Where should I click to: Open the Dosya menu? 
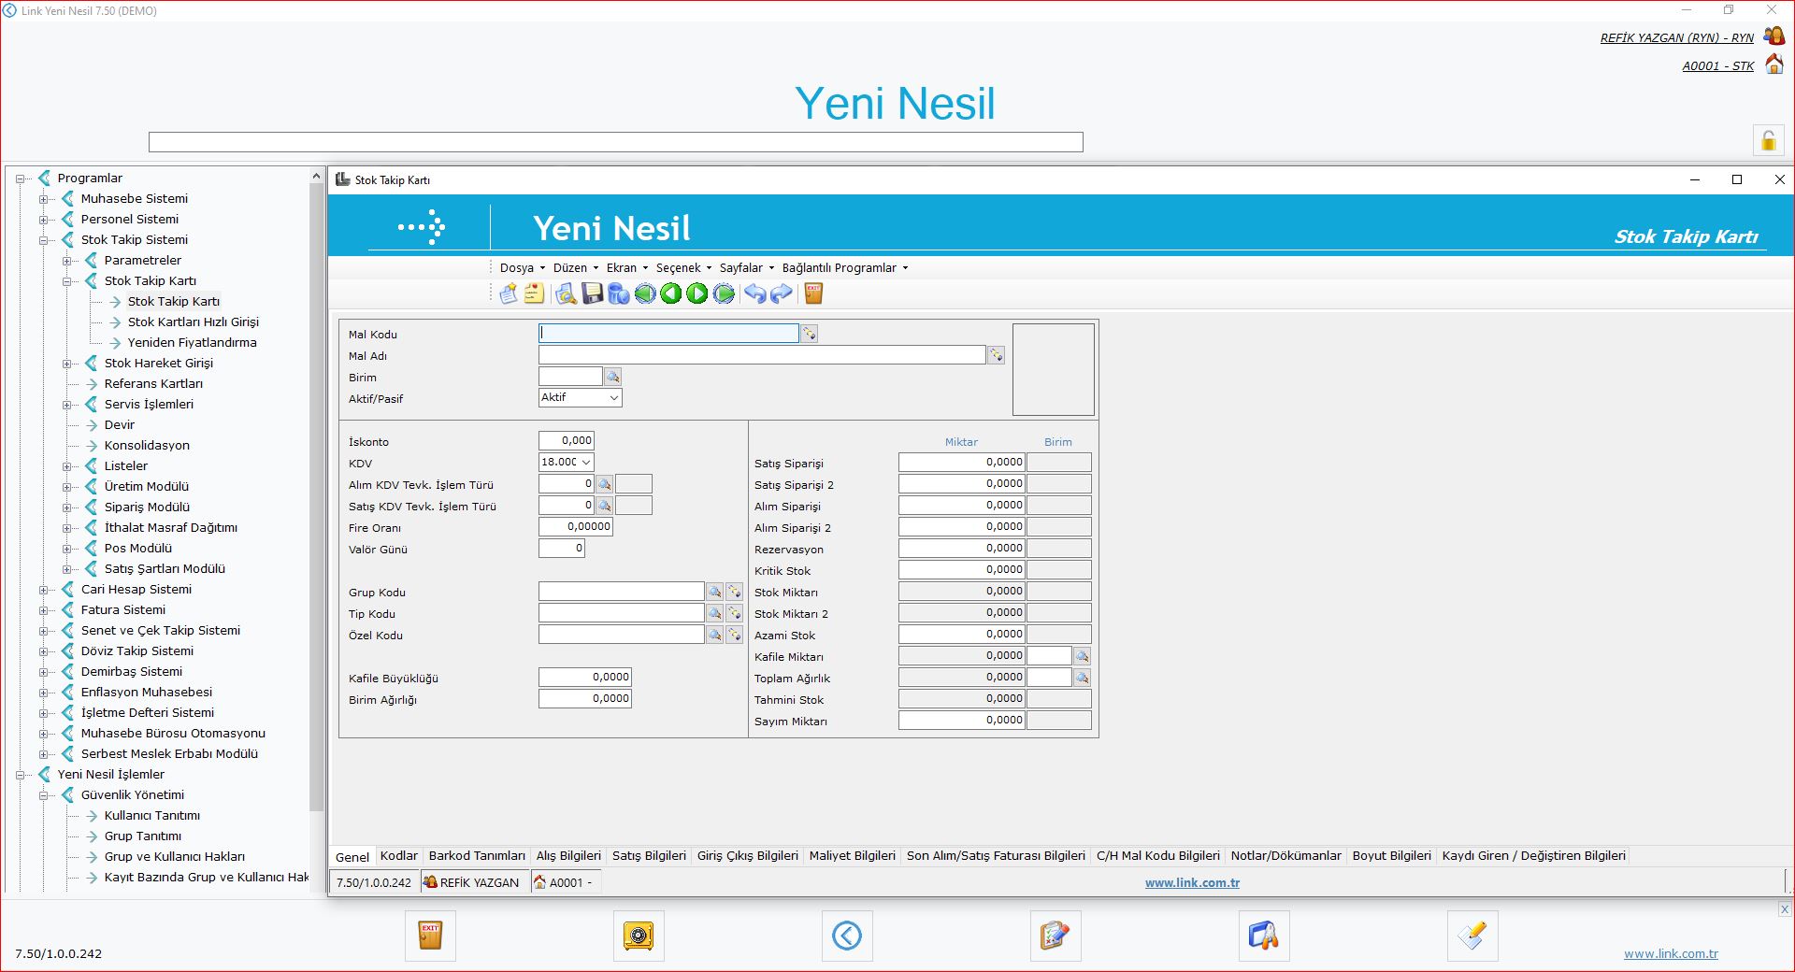click(521, 268)
